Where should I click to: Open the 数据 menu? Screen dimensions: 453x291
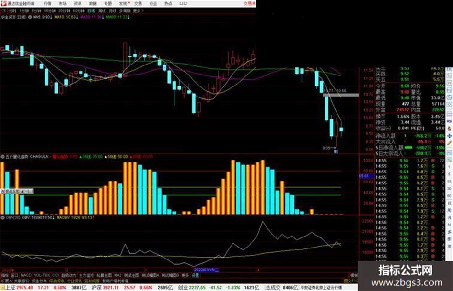pos(93,4)
